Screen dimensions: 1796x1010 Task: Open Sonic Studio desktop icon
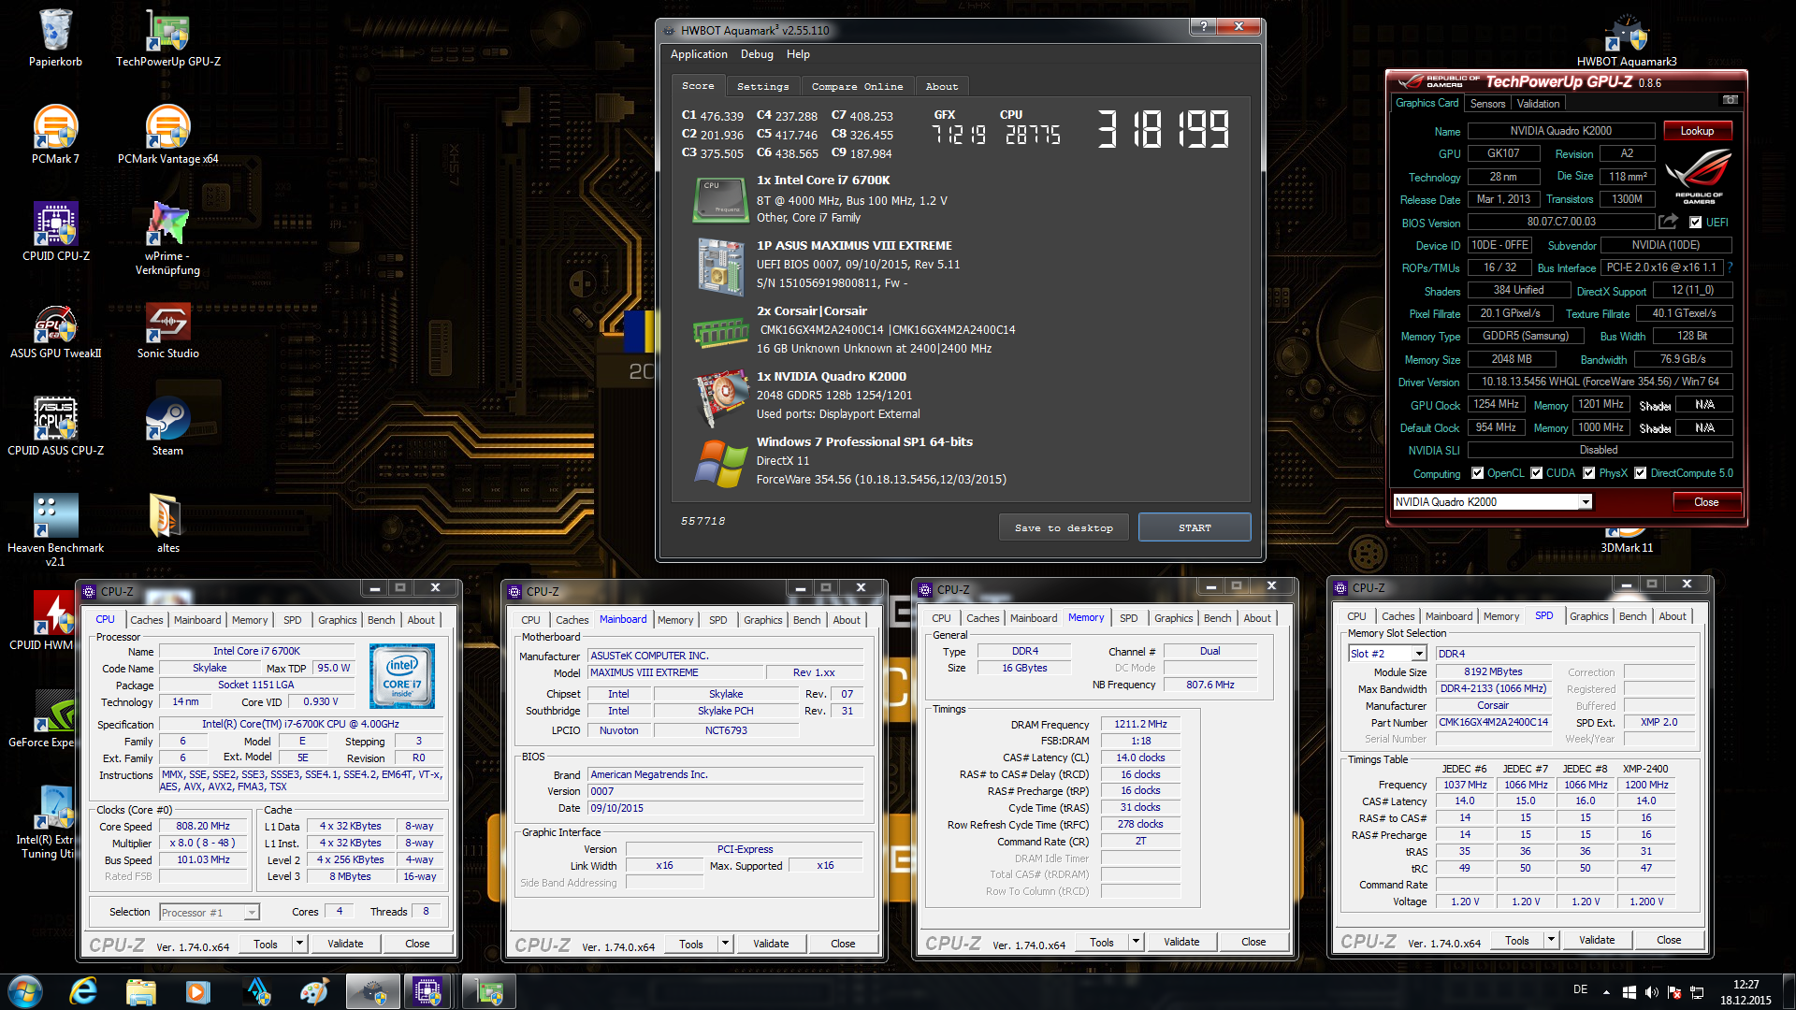pyautogui.click(x=168, y=329)
